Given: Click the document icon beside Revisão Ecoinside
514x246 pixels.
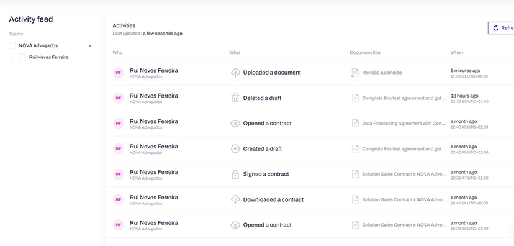Looking at the screenshot, I should 354,73.
